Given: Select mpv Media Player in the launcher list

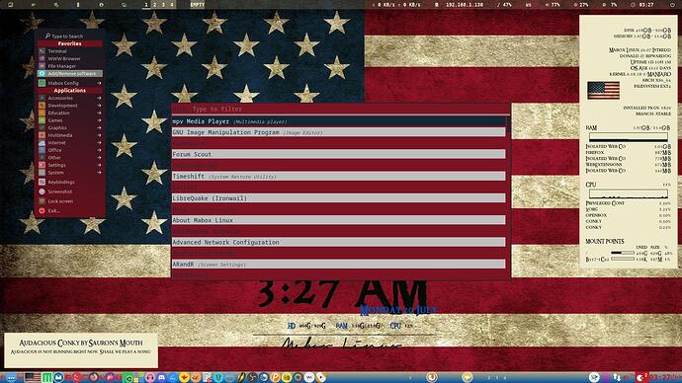Looking at the screenshot, I should [x=339, y=121].
